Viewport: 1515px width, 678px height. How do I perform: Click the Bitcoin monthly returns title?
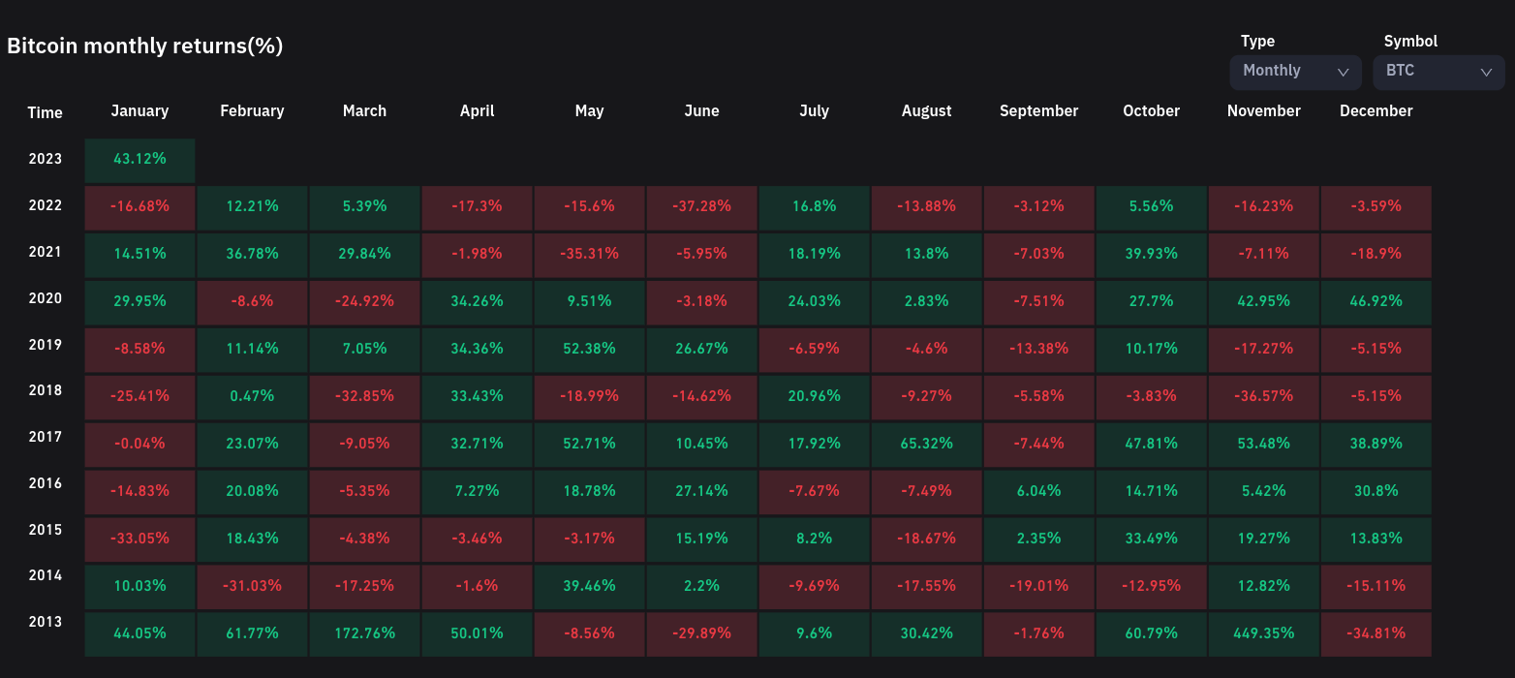pos(145,46)
